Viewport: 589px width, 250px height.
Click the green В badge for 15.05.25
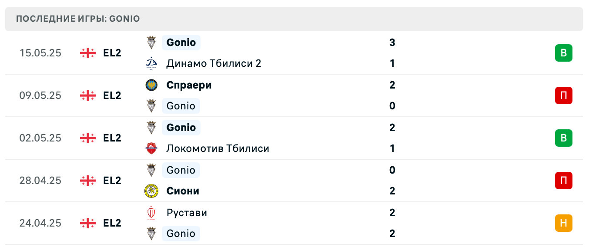563,53
